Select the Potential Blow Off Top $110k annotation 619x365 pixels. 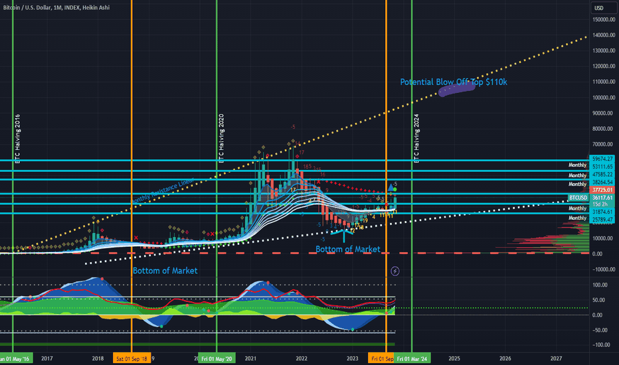tap(454, 82)
